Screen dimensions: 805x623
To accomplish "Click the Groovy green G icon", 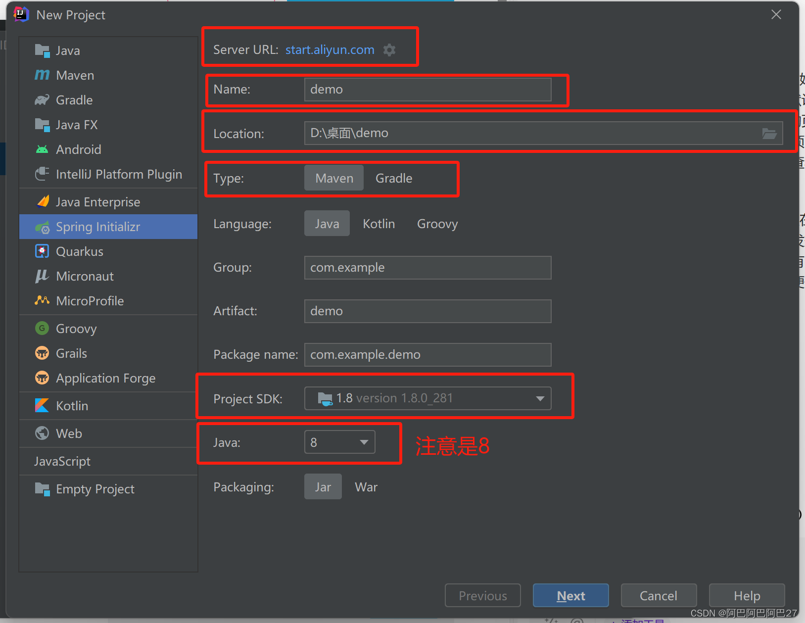I will click(x=42, y=328).
